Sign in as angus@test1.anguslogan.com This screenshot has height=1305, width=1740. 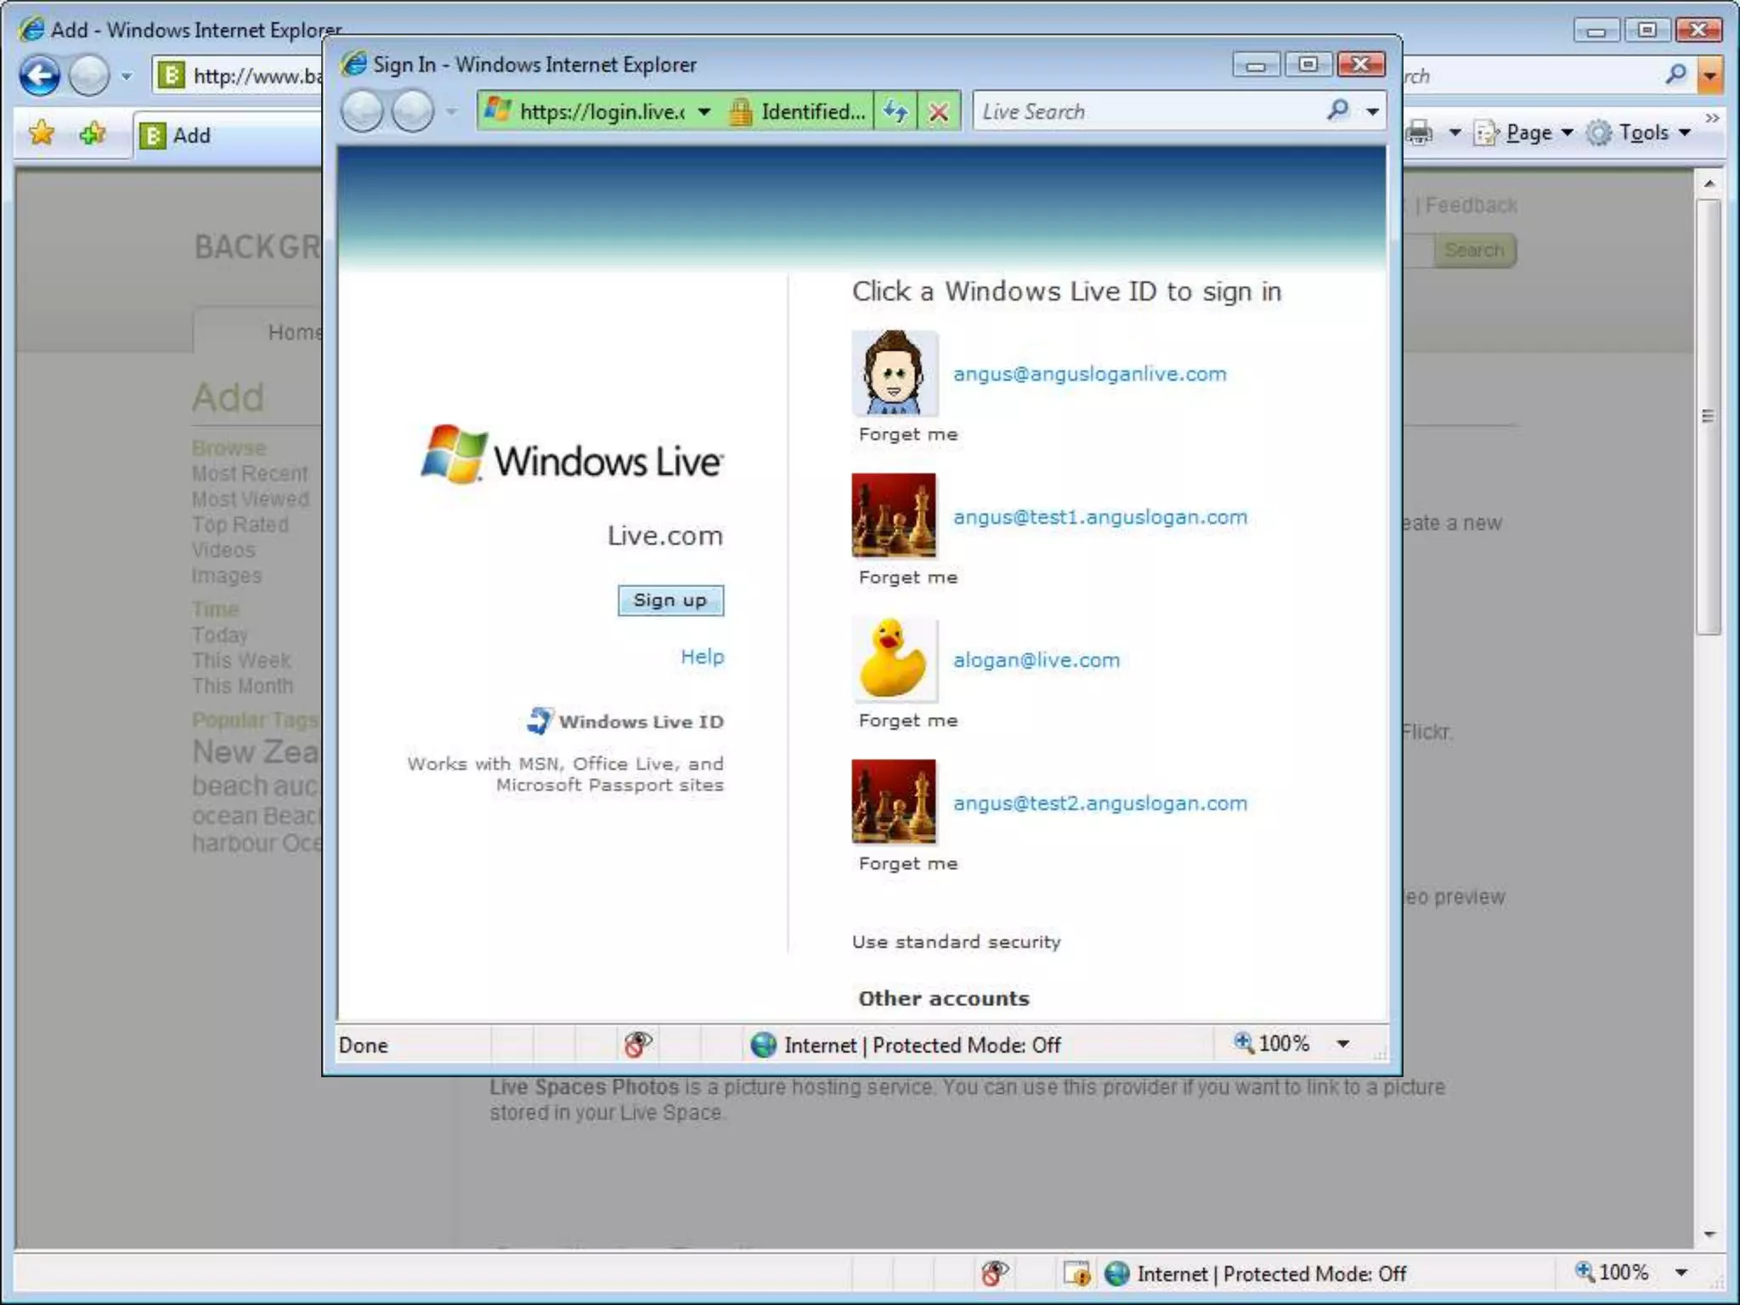point(1100,517)
